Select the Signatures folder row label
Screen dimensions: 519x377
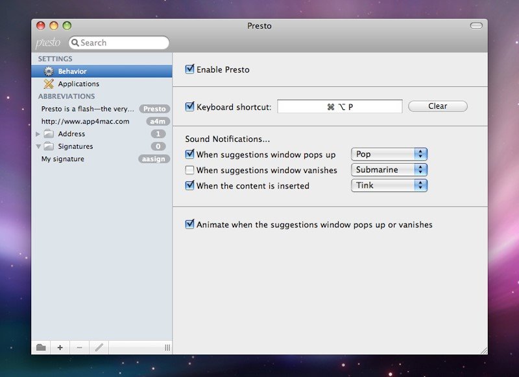(x=75, y=146)
